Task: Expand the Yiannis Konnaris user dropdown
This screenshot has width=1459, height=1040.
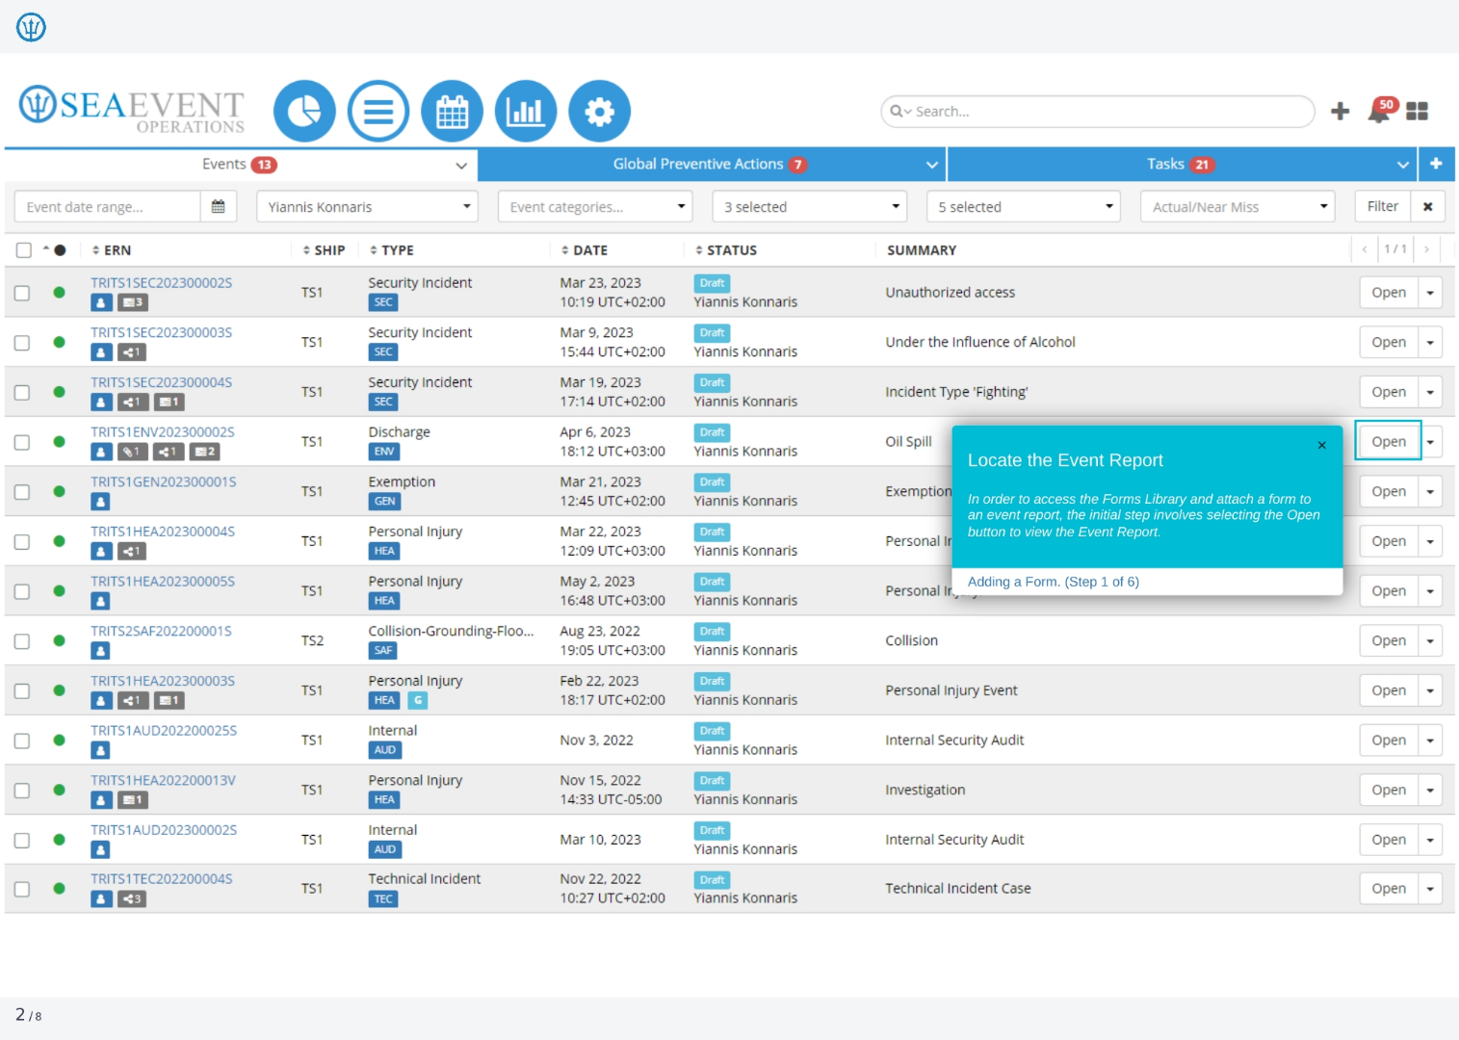Action: pyautogui.click(x=367, y=207)
